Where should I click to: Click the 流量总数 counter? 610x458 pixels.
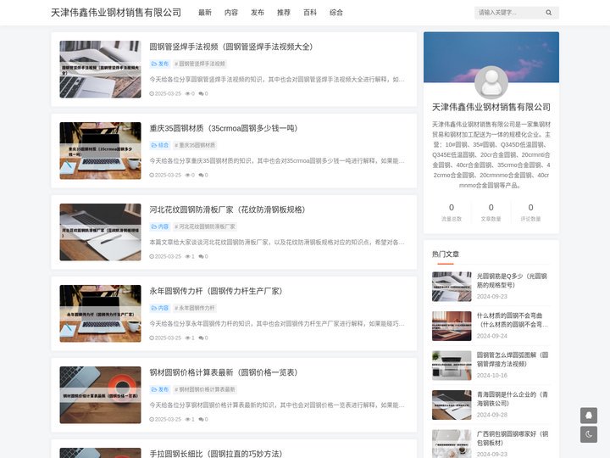pyautogui.click(x=452, y=213)
